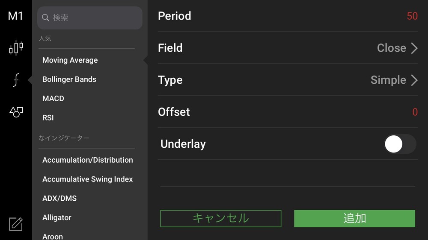Select Moving Average indicator

pos(70,60)
